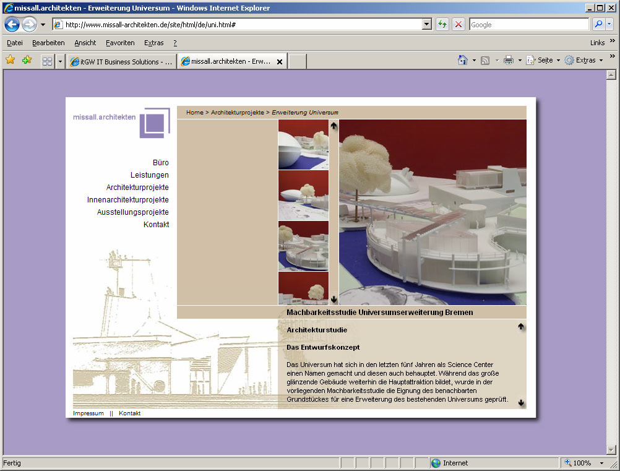Viewport: 620px width, 471px height.
Task: Expand the address bar URL dropdown
Action: pos(427,24)
